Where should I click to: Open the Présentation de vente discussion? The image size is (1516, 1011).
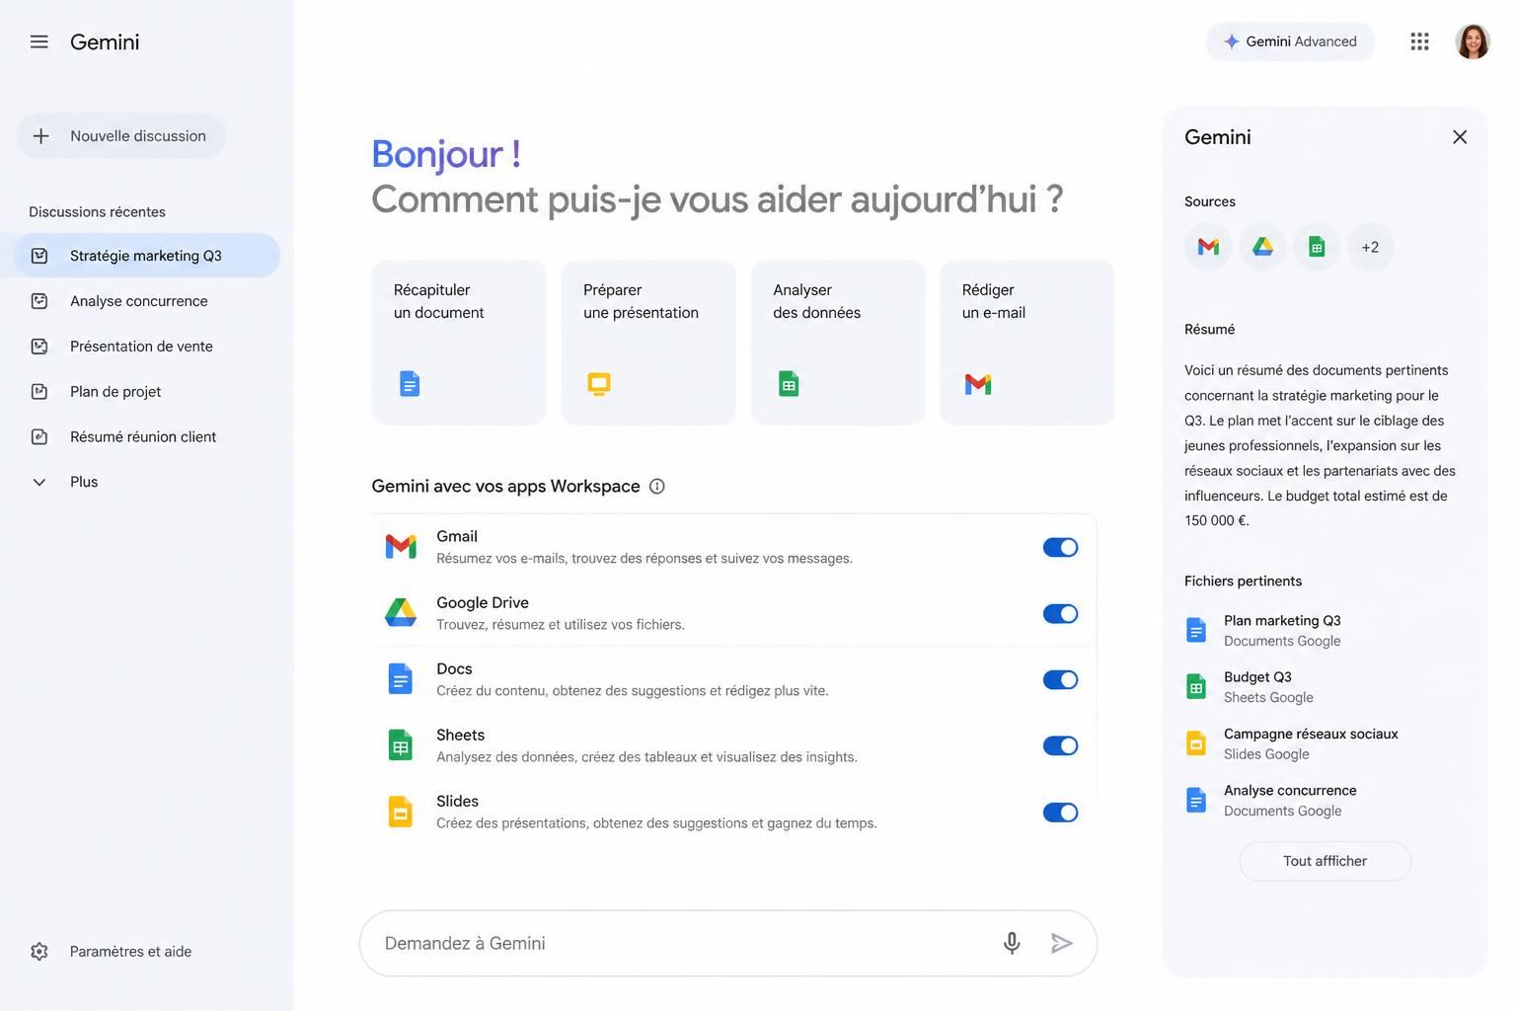point(148,347)
